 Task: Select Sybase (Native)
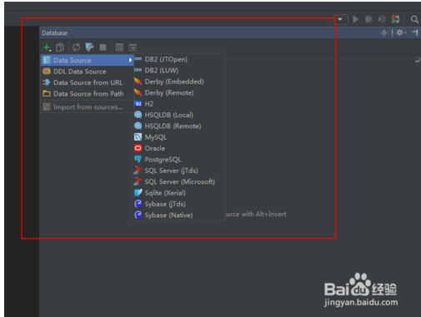point(178,215)
